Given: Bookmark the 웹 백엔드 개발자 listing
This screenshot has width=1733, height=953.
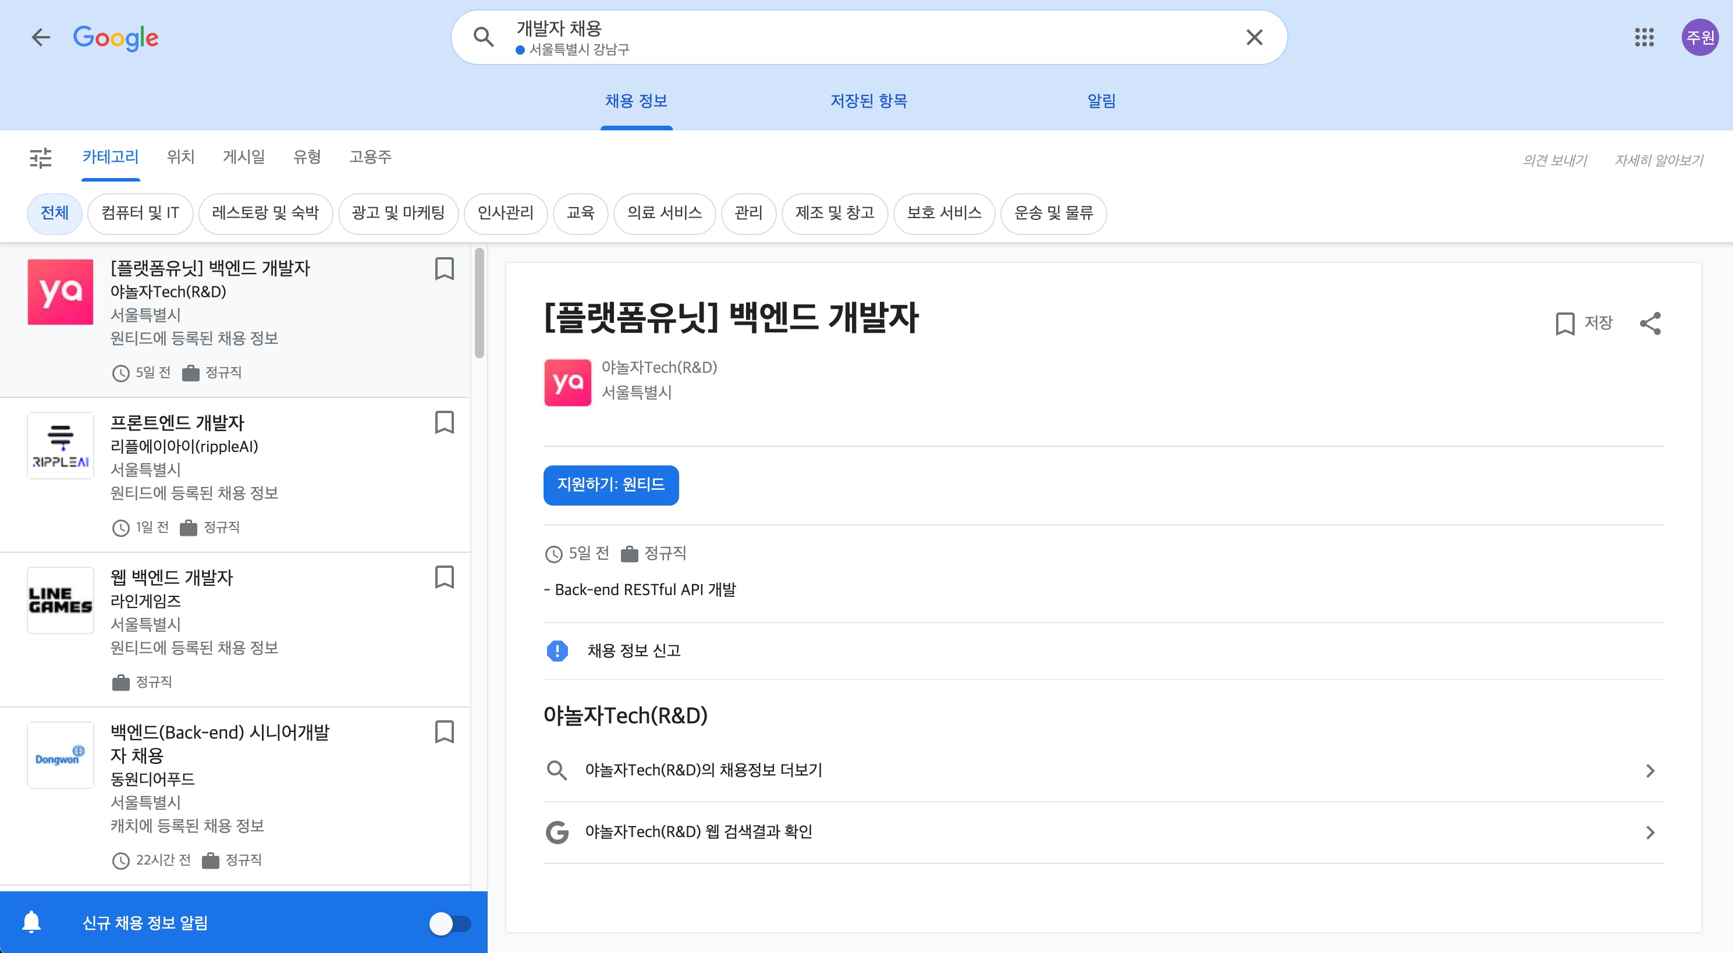Looking at the screenshot, I should coord(444,577).
